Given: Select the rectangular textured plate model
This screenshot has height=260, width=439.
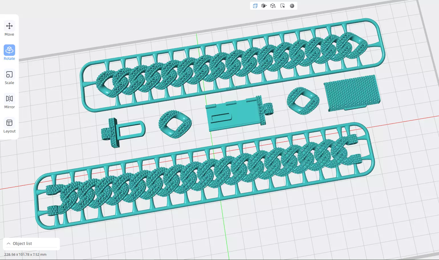Looking at the screenshot, I should tap(352, 93).
